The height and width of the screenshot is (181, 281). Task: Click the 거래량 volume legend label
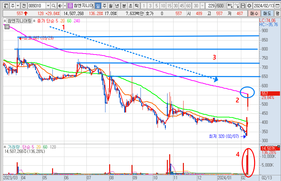click(13, 147)
